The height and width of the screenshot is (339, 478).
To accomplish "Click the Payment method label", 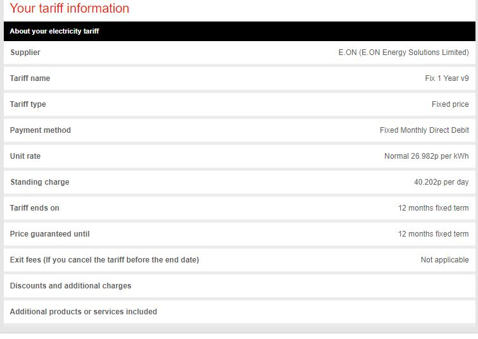I will coord(41,130).
